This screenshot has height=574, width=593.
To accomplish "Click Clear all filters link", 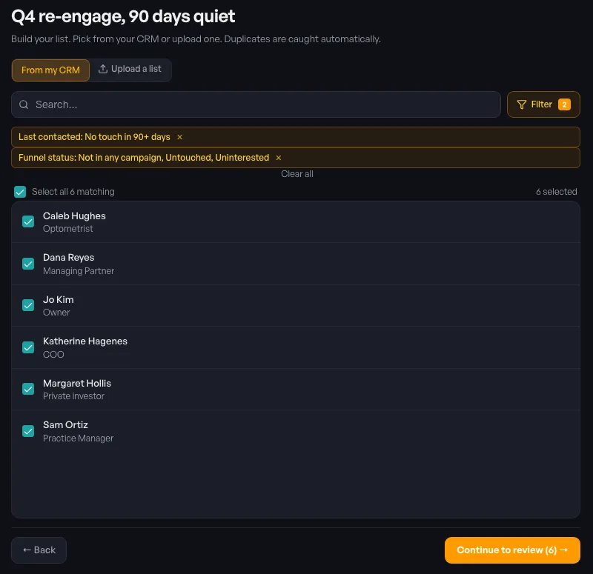I will [297, 174].
